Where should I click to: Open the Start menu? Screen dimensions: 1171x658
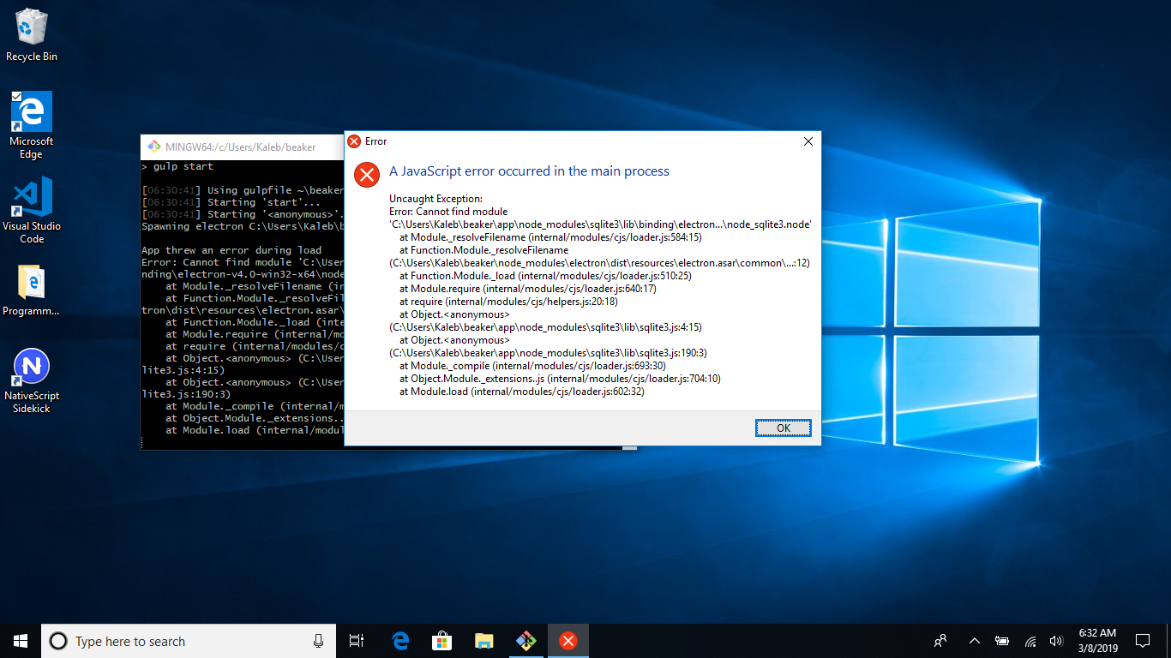coord(19,640)
